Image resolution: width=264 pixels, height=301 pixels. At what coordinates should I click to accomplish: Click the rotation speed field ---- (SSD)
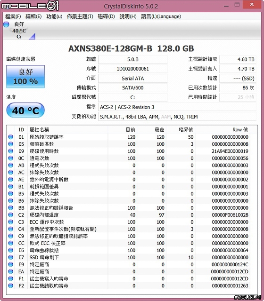238,79
